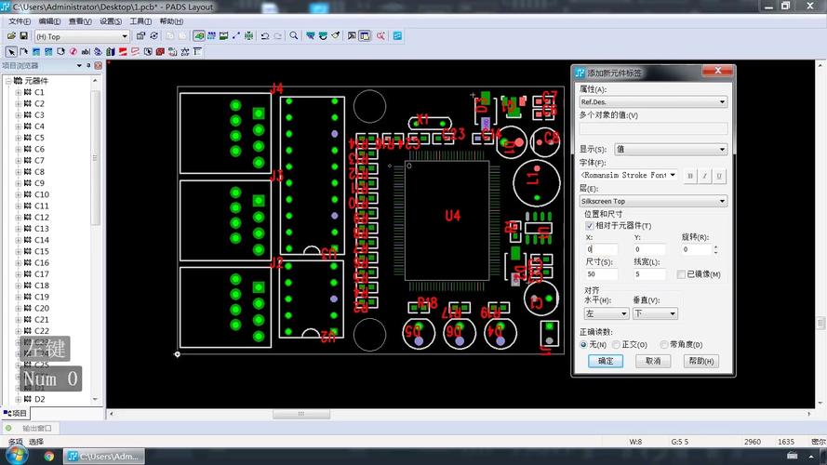Click the Save icon in toolbar
Screen dimensions: 827x465
[x=23, y=36]
